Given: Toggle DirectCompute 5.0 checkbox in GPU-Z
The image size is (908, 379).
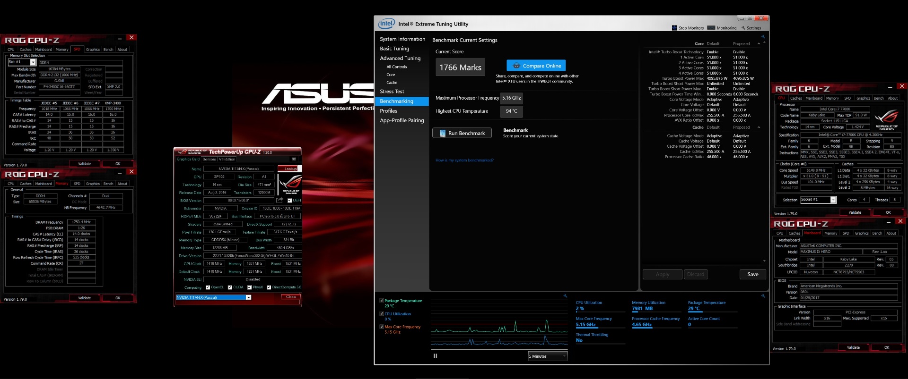Looking at the screenshot, I should pyautogui.click(x=269, y=287).
